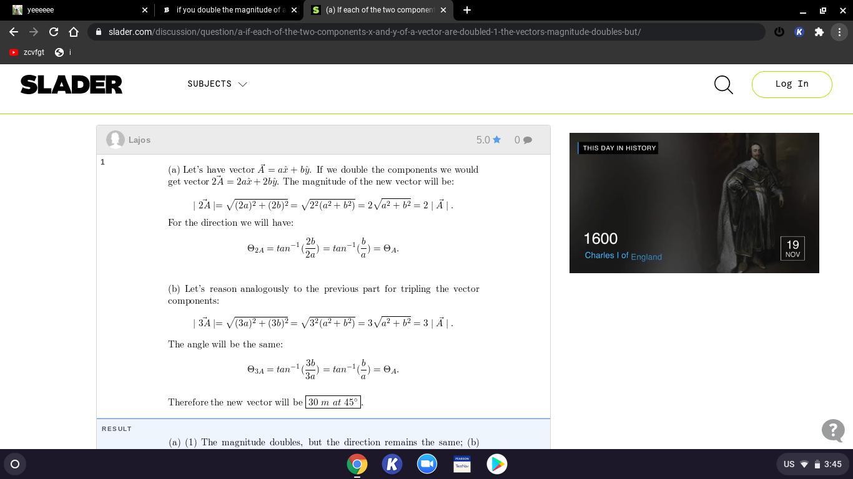
Task: Open the help question mark bubble
Action: point(833,430)
